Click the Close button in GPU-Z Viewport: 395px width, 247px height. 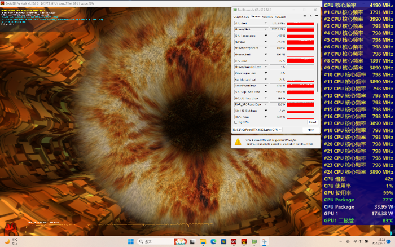(x=311, y=129)
